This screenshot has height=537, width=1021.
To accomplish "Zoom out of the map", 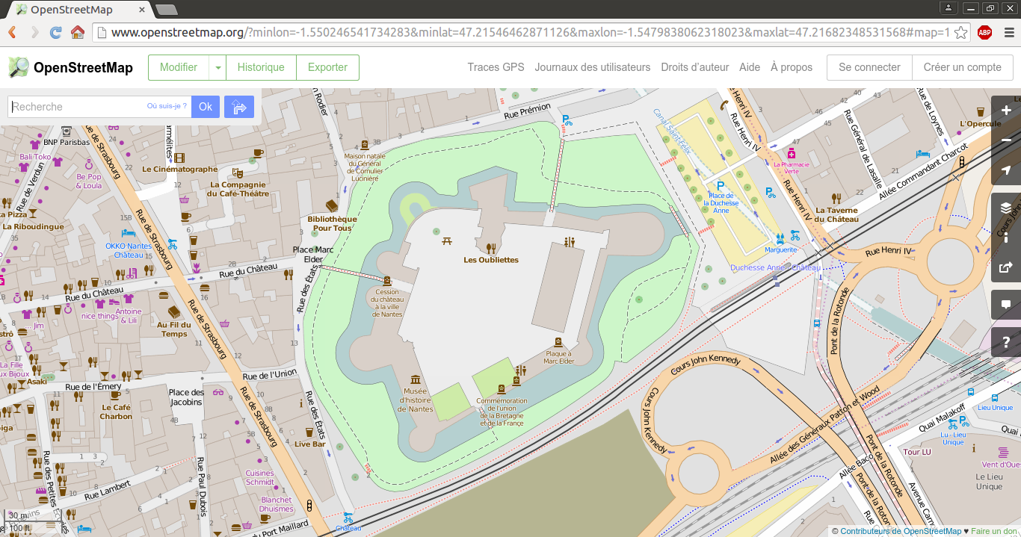I will 1006,140.
